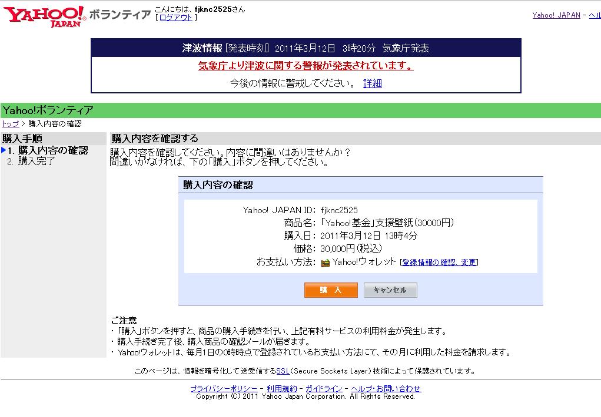Go to トップ in the breadcrumb
The width and height of the screenshot is (601, 417).
(x=11, y=123)
